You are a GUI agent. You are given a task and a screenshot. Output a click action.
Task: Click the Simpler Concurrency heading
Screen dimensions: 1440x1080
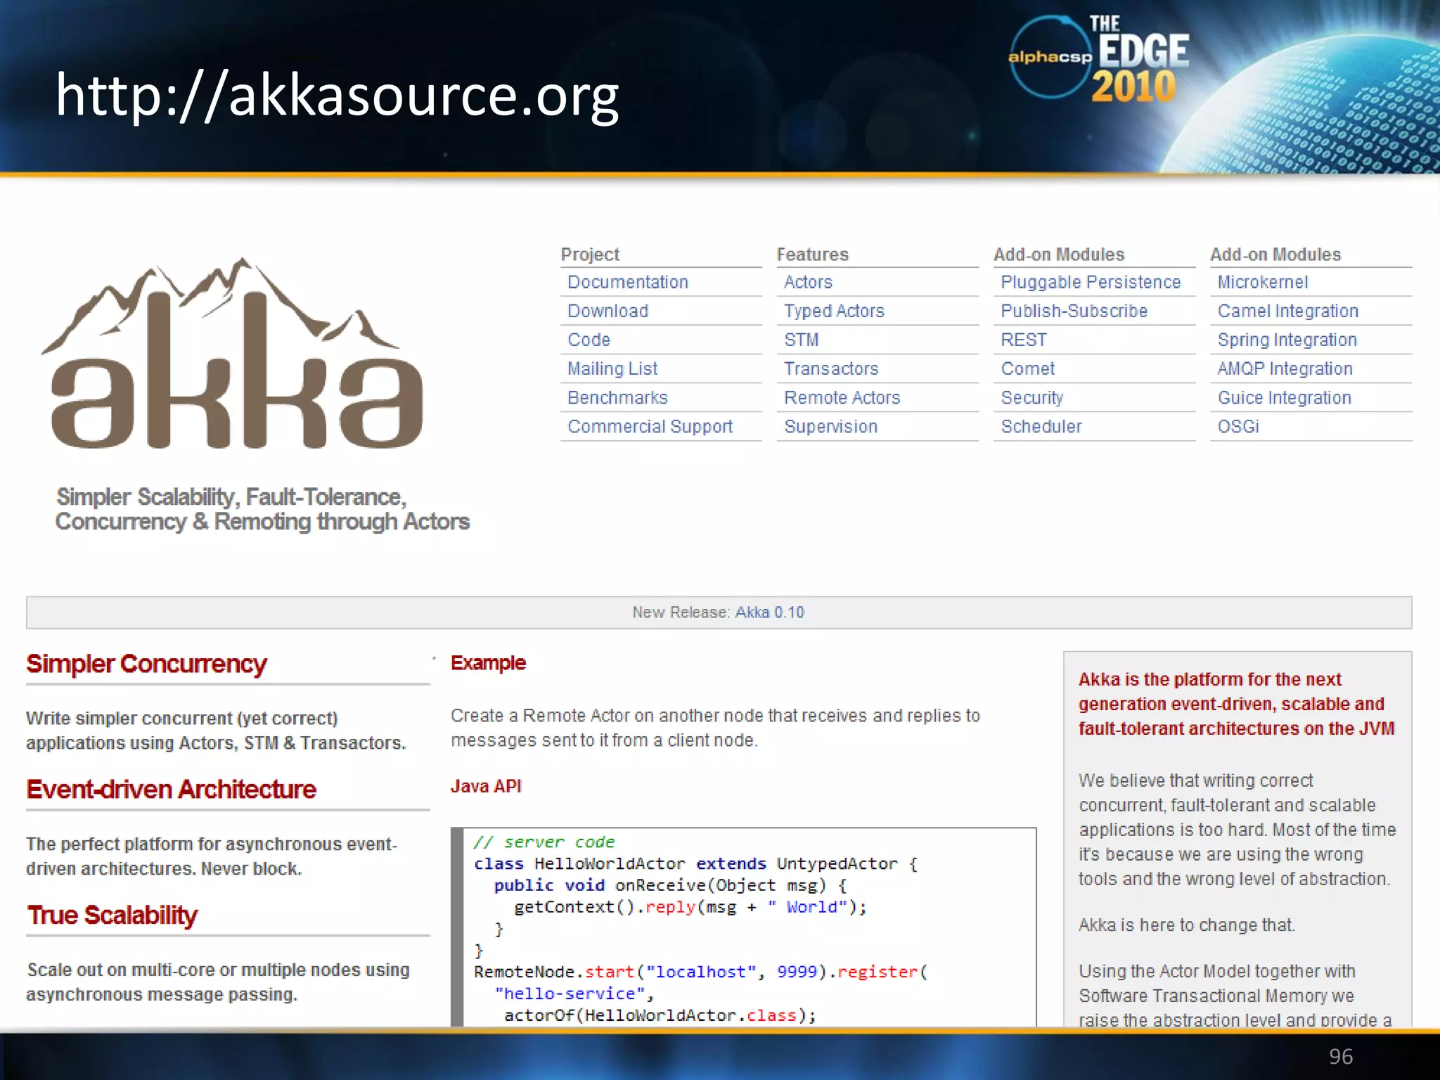coord(146,664)
